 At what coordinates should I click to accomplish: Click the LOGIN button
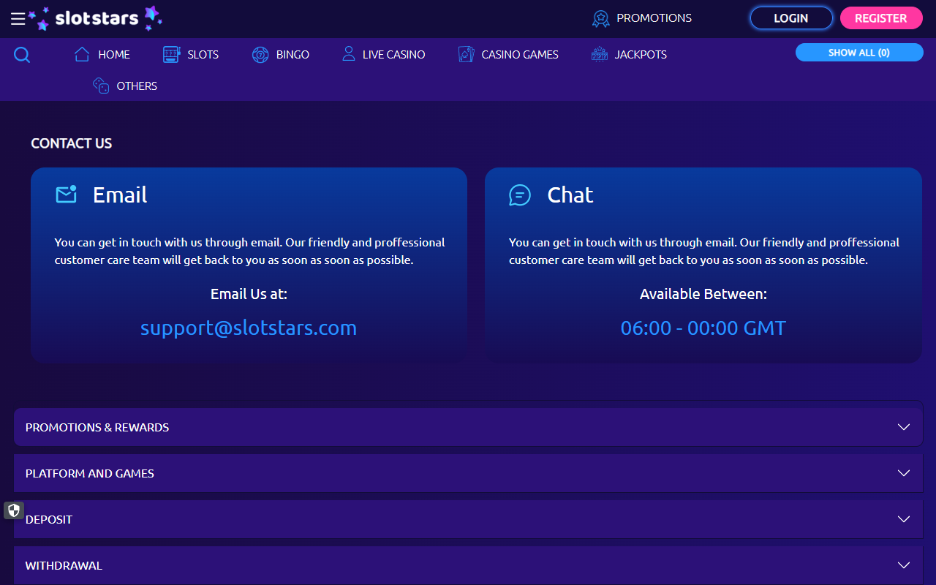click(791, 18)
